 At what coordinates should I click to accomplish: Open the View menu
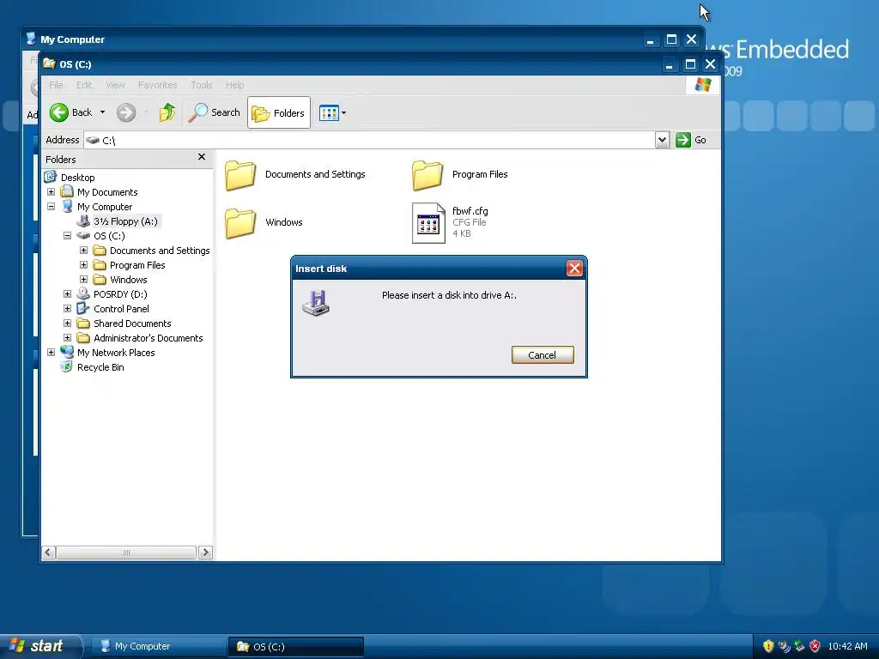tap(115, 85)
